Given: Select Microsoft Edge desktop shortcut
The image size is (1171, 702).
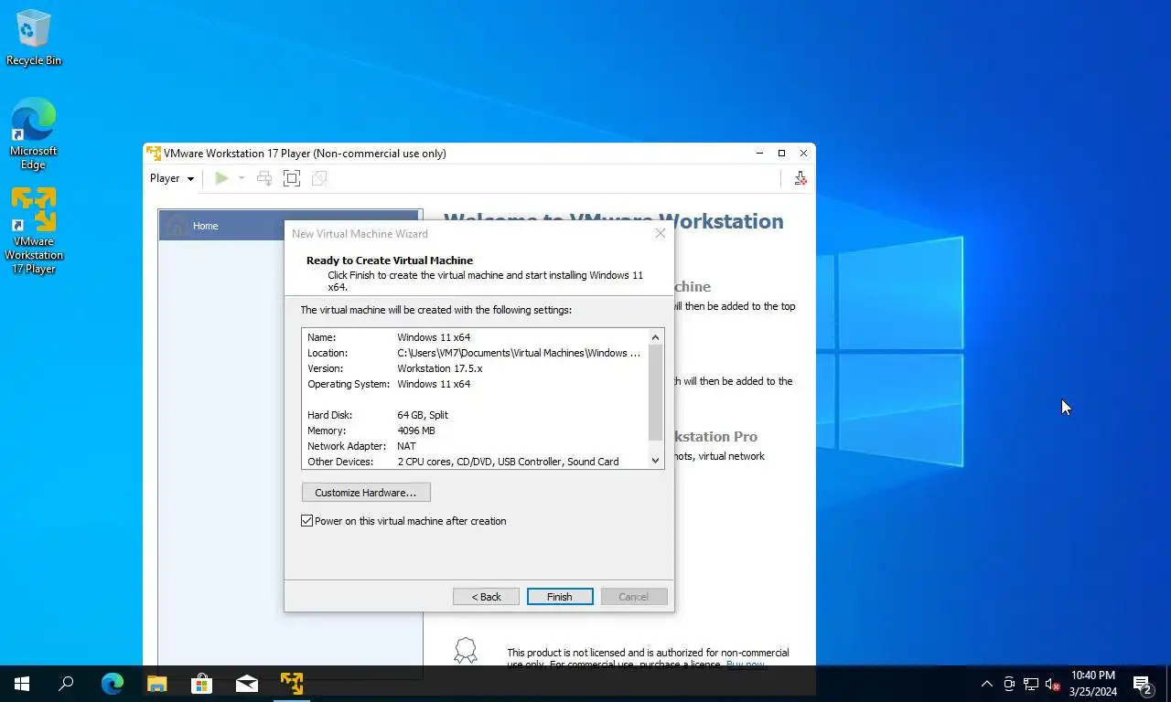Looking at the screenshot, I should click(34, 133).
